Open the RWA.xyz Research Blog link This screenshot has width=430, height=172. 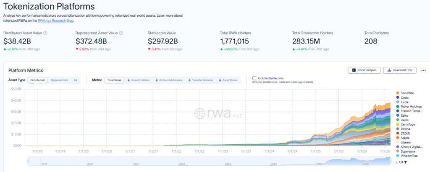tap(55, 20)
